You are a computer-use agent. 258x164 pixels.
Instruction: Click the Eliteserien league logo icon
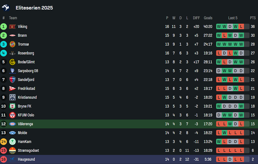tap(6, 8)
